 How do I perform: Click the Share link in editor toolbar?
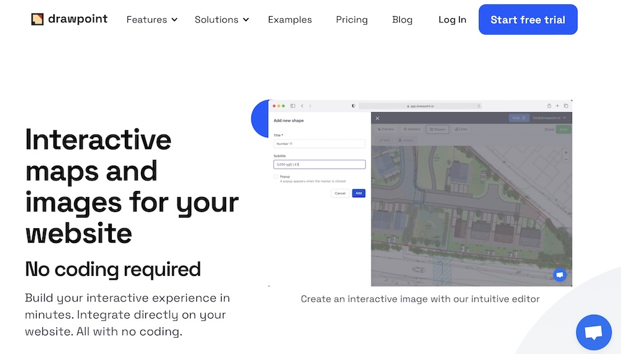pos(549,130)
